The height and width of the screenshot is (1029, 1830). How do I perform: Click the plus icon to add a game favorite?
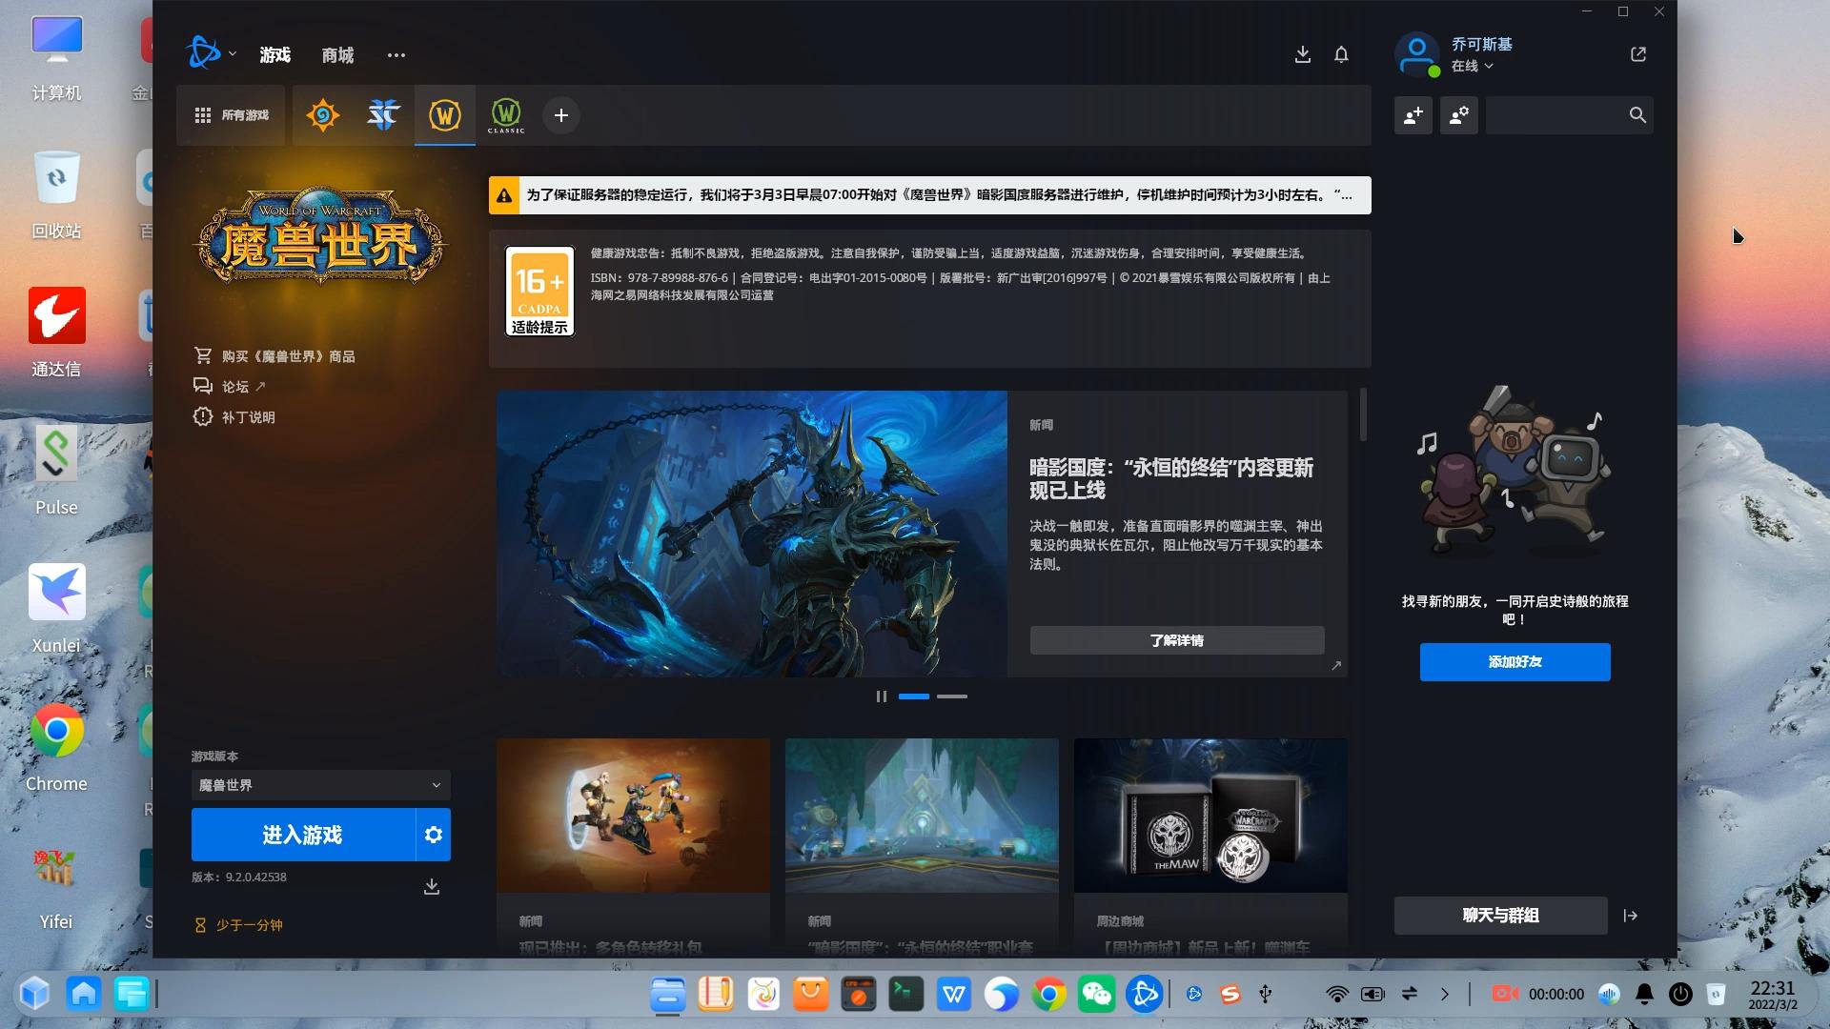(x=561, y=115)
